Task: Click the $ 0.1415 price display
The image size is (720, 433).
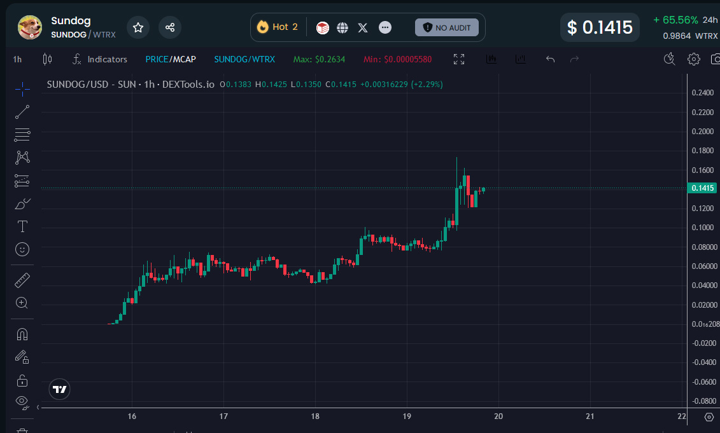Action: click(x=600, y=27)
